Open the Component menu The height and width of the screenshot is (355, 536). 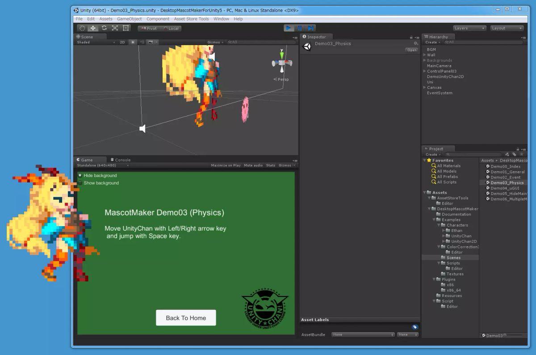click(158, 19)
